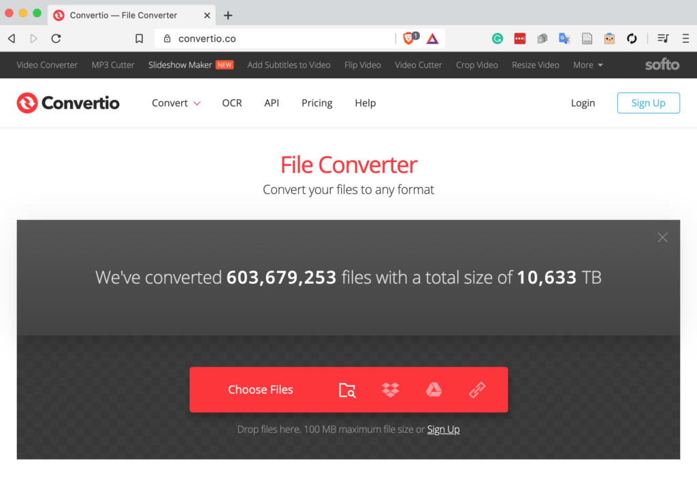Click the orange clipboard-face extension icon
Screen dimensions: 697x486
(x=609, y=39)
